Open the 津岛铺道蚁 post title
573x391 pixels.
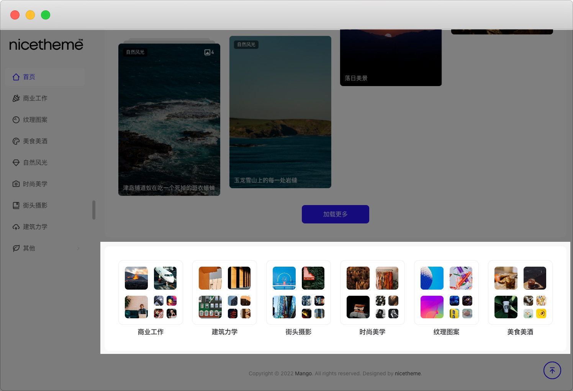(x=169, y=188)
